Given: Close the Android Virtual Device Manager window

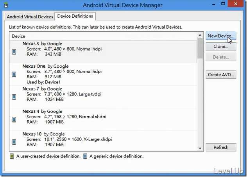Looking at the screenshot, I should coord(236,4).
